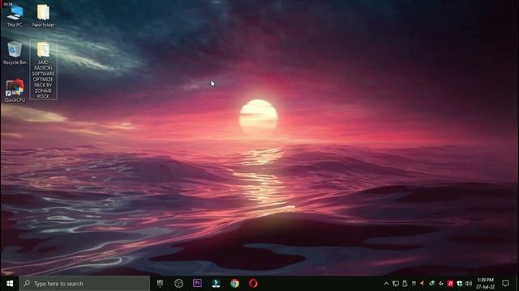Click the network display tray icon

[396, 284]
